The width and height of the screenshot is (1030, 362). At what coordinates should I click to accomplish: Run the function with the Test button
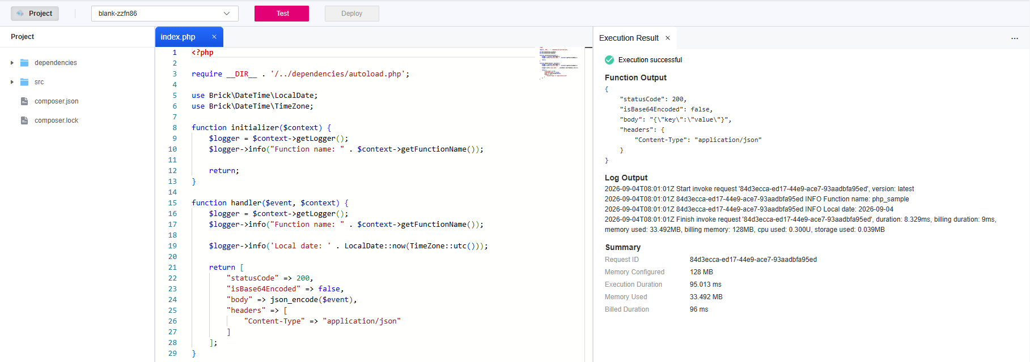click(282, 14)
